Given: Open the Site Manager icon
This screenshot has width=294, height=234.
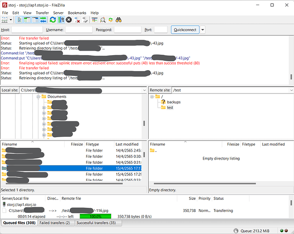Looking at the screenshot, I should pos(6,20).
